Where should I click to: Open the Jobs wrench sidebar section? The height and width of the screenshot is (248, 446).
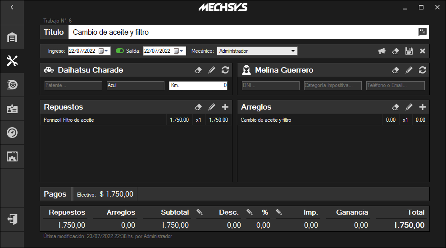pos(12,61)
